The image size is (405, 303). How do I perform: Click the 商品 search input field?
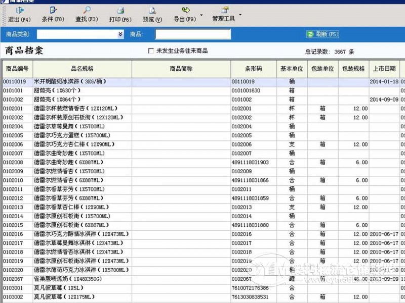pyautogui.click(x=193, y=34)
